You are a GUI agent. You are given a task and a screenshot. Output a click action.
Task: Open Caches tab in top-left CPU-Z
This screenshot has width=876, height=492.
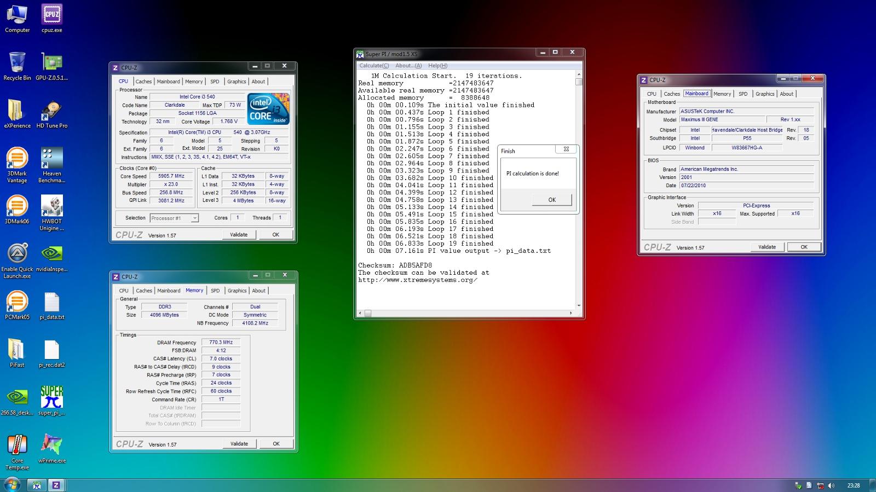click(x=143, y=82)
